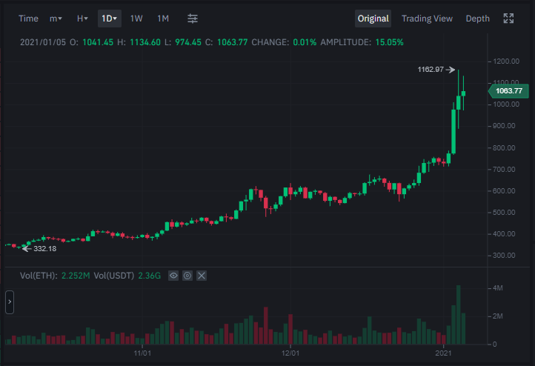Open volume indicator settings icon
The width and height of the screenshot is (535, 366).
187,276
